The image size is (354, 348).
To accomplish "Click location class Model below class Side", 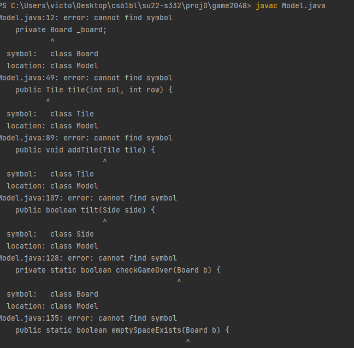I will click(52, 246).
